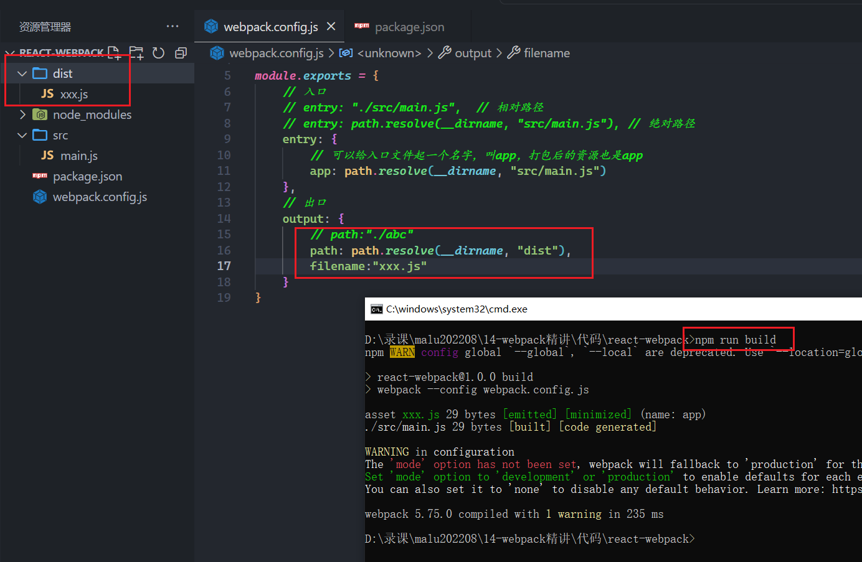Click webpack.config.js in the breadcrumb
862x562 pixels.
(276, 53)
